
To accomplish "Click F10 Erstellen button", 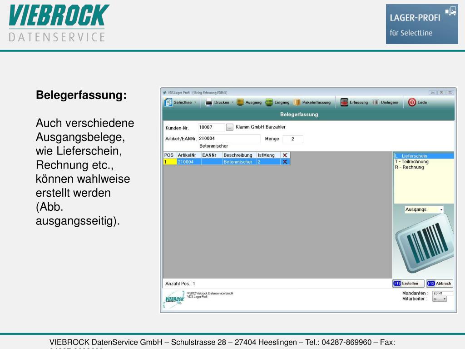I will (408, 284).
